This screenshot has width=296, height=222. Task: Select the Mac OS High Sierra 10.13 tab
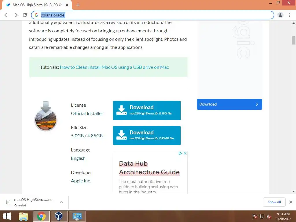point(37,5)
